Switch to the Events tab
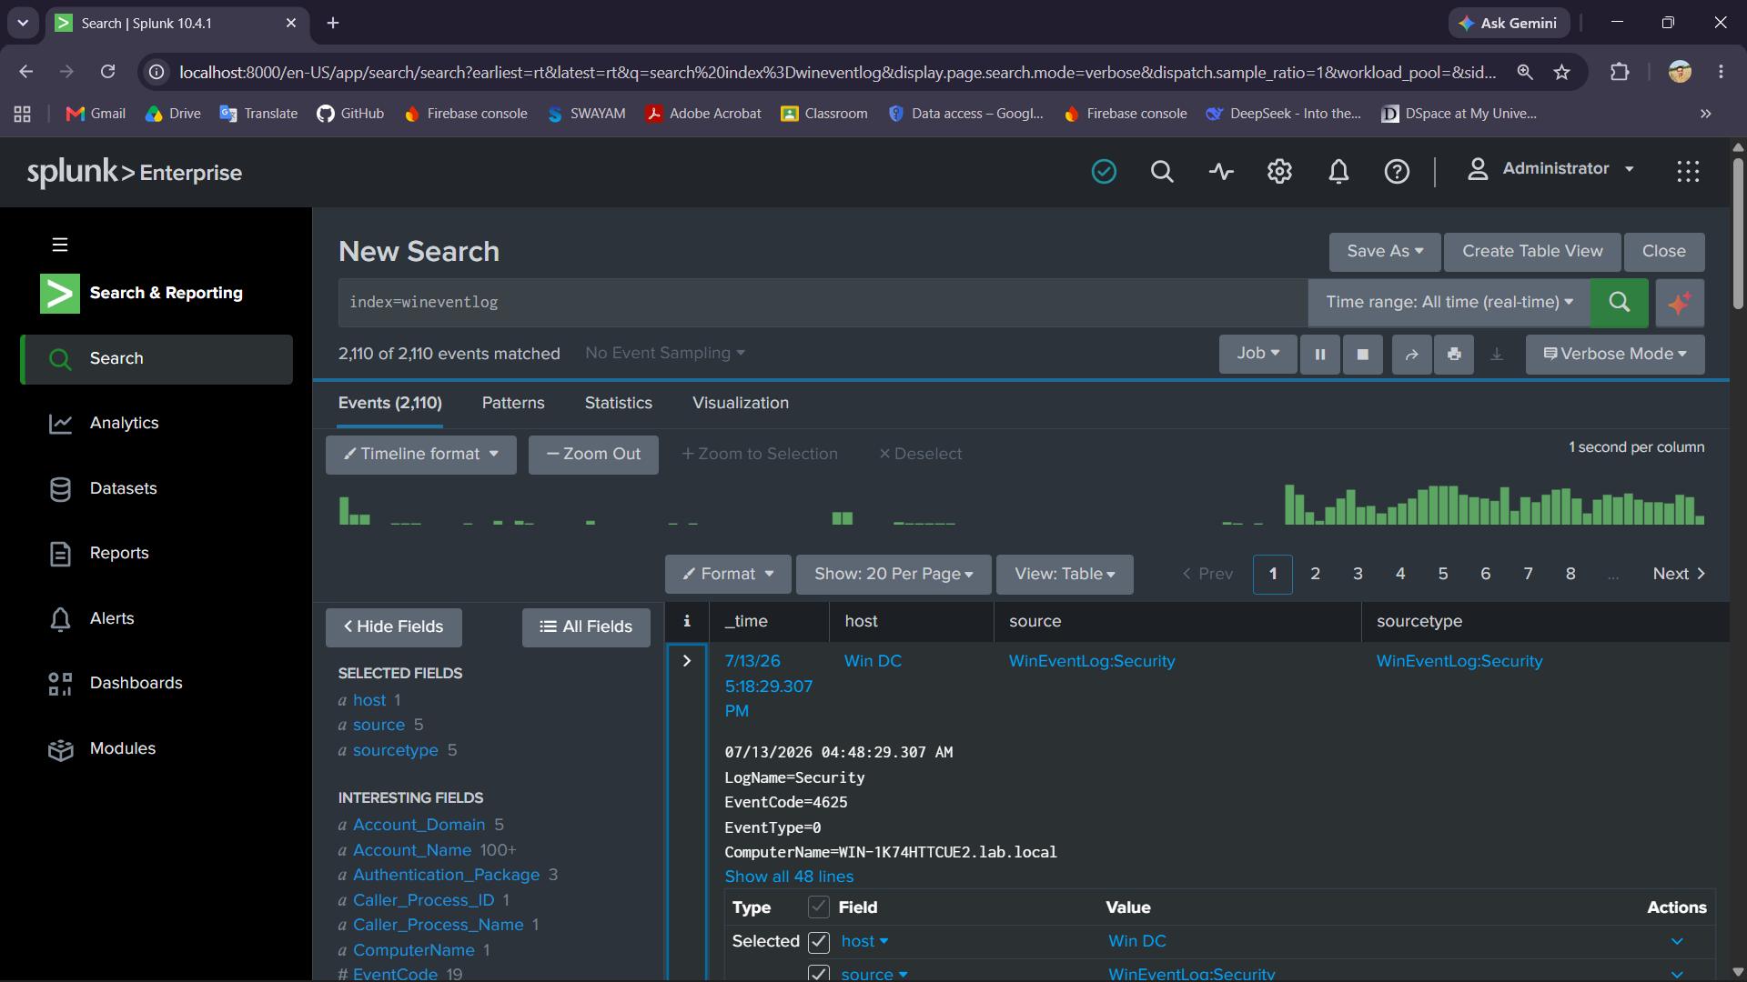The width and height of the screenshot is (1747, 982). [389, 403]
